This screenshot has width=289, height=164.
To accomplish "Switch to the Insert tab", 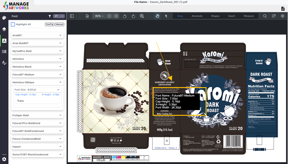I will point(232,16).
